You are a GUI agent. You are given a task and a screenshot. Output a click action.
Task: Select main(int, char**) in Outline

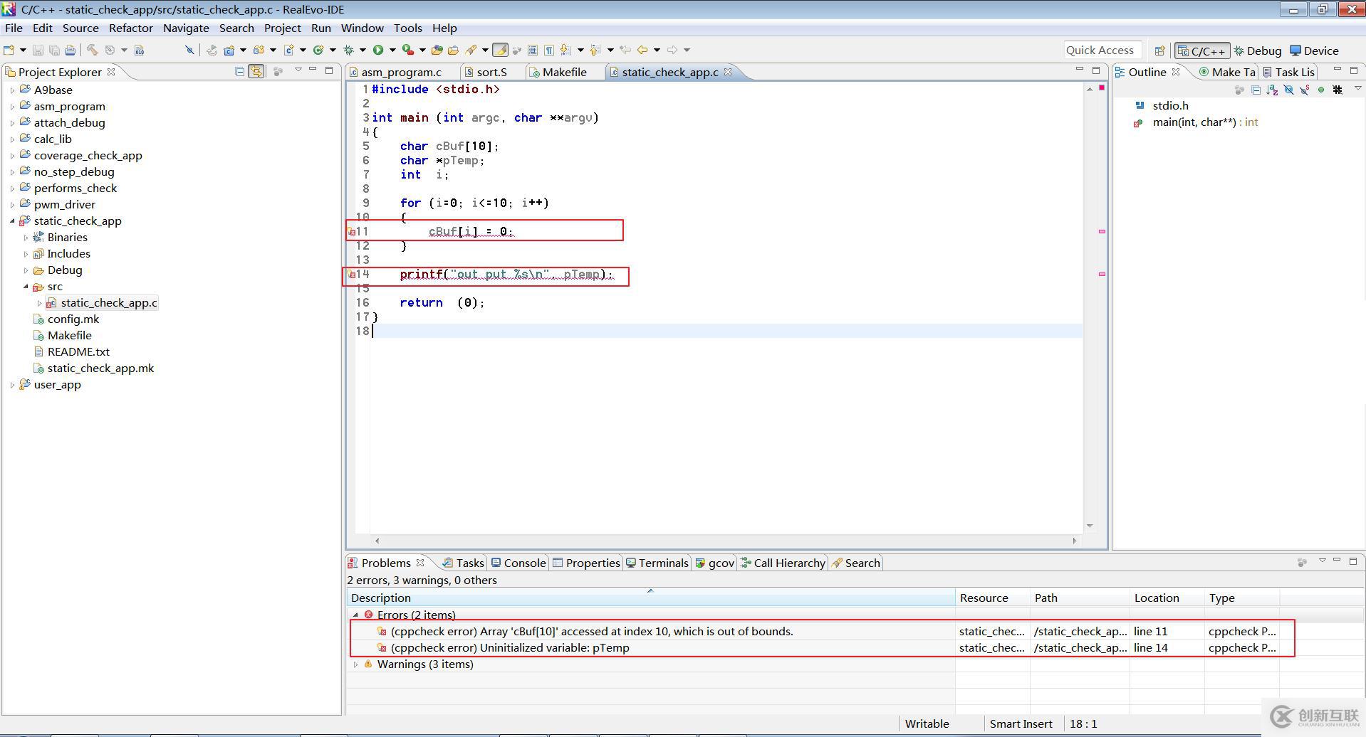coord(1195,122)
